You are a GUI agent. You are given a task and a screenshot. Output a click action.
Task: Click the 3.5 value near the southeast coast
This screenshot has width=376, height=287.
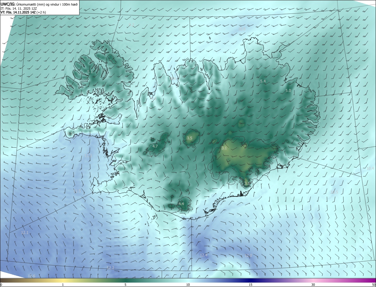[x=247, y=183]
